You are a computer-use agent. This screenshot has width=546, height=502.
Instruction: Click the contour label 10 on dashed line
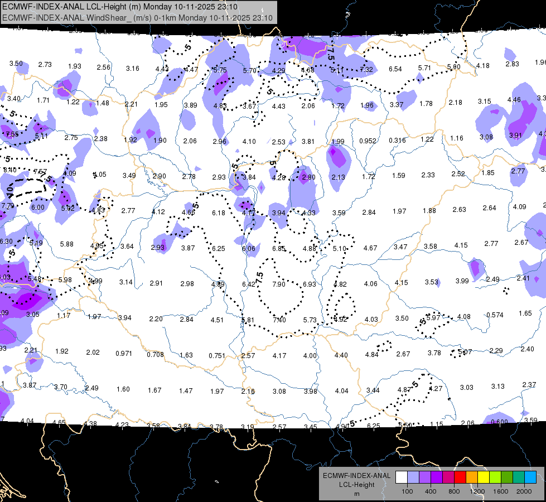coord(9,190)
